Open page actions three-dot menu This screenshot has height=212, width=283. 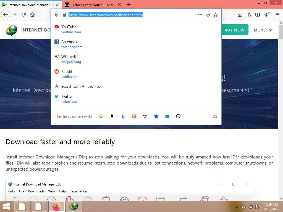click(x=200, y=15)
